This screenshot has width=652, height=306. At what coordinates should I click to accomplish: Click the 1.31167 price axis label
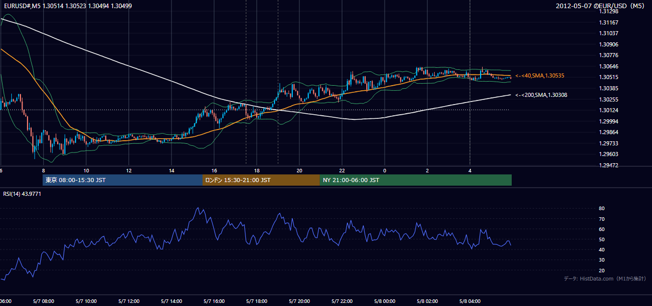609,22
